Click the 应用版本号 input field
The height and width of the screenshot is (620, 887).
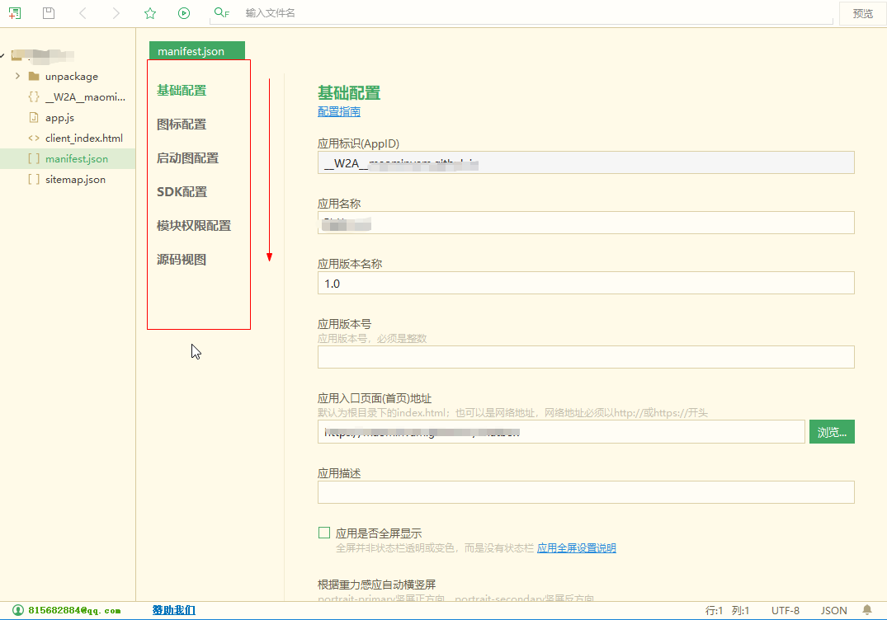[586, 357]
